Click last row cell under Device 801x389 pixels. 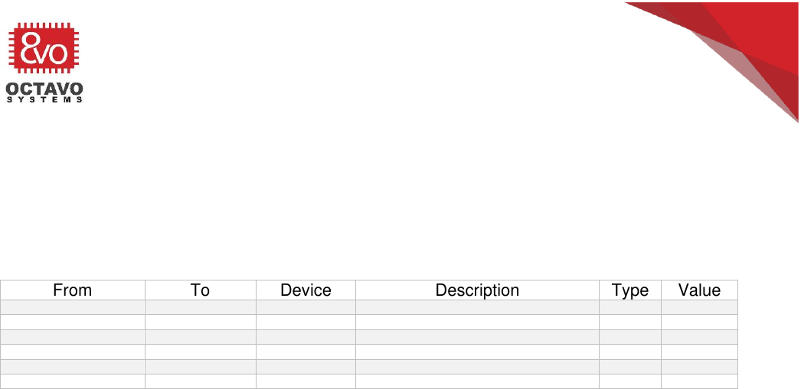point(306,381)
